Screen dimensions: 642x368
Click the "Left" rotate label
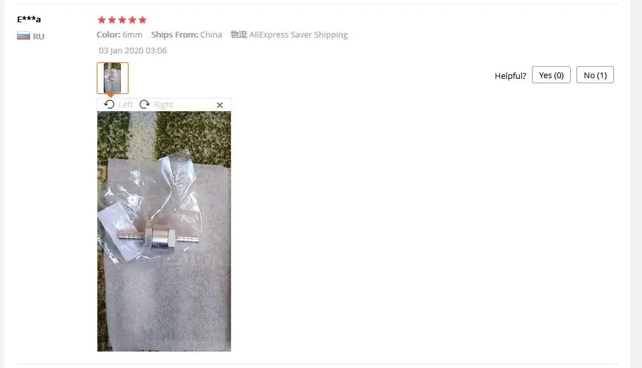coord(125,105)
